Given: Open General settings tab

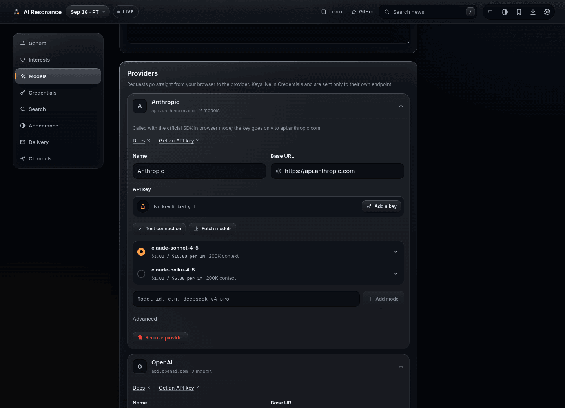Looking at the screenshot, I should pyautogui.click(x=58, y=44).
